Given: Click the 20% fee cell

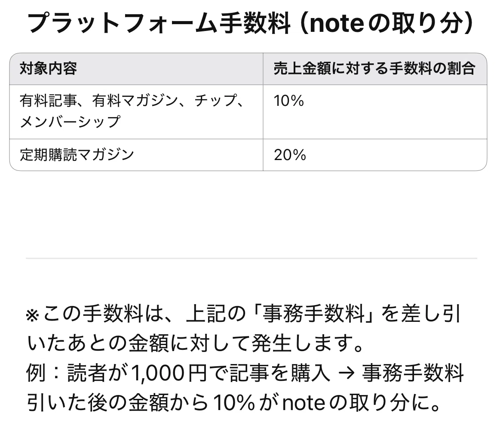Looking at the screenshot, I should pos(375,155).
